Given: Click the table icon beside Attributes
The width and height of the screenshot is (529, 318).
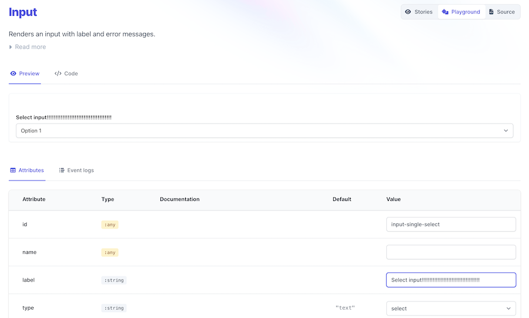Looking at the screenshot, I should [13, 170].
